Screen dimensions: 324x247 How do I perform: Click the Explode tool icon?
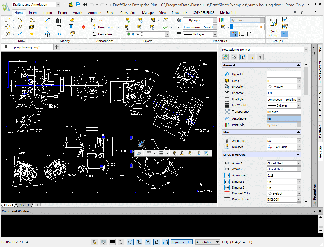click(84, 27)
